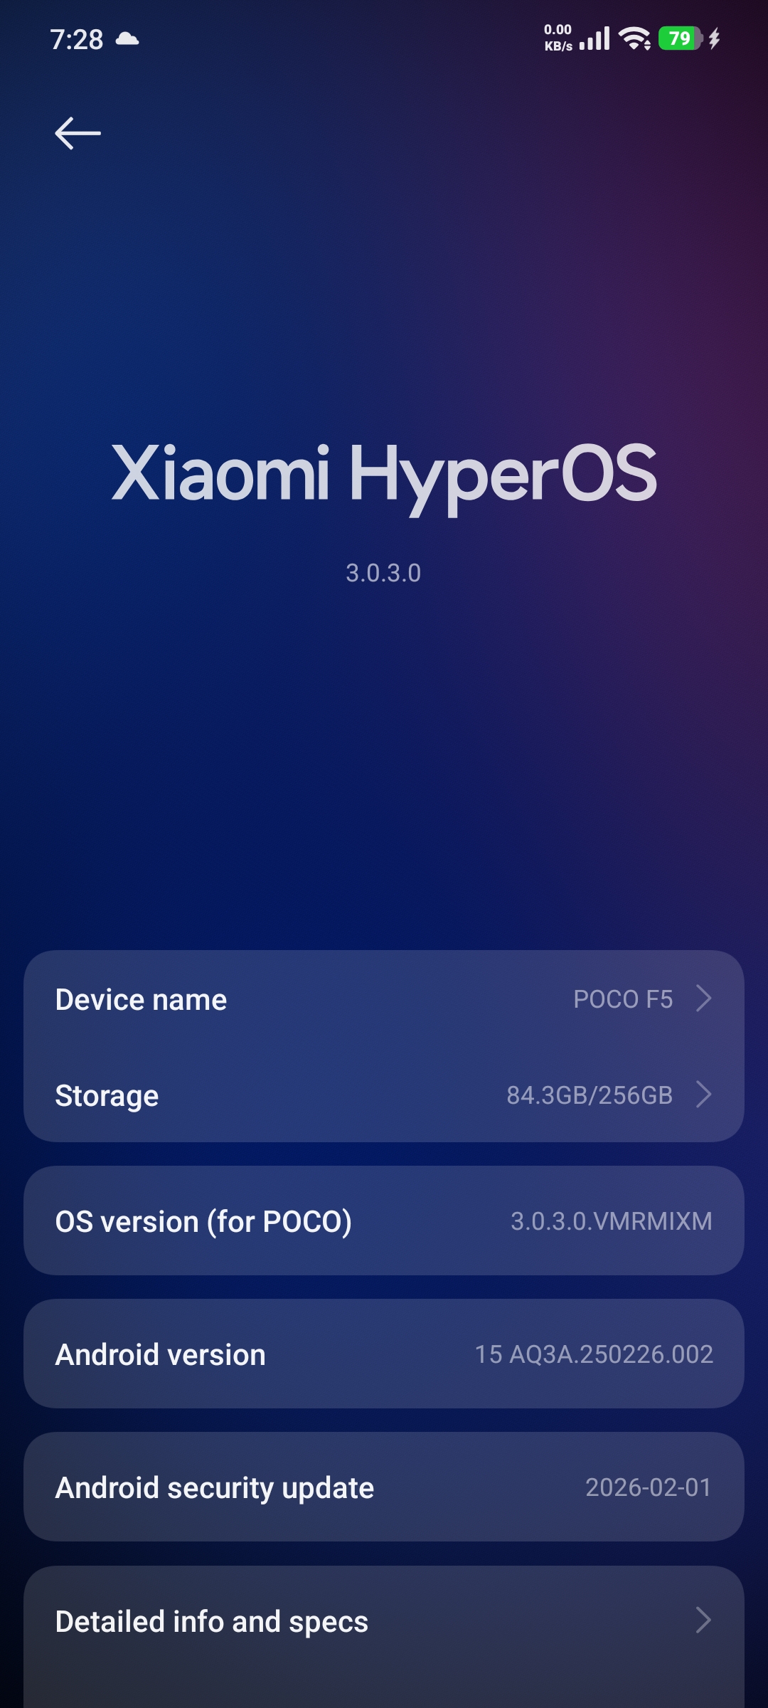768x1708 pixels.
Task: Tap the 3.0.3.0 version number under logo
Action: (x=383, y=573)
